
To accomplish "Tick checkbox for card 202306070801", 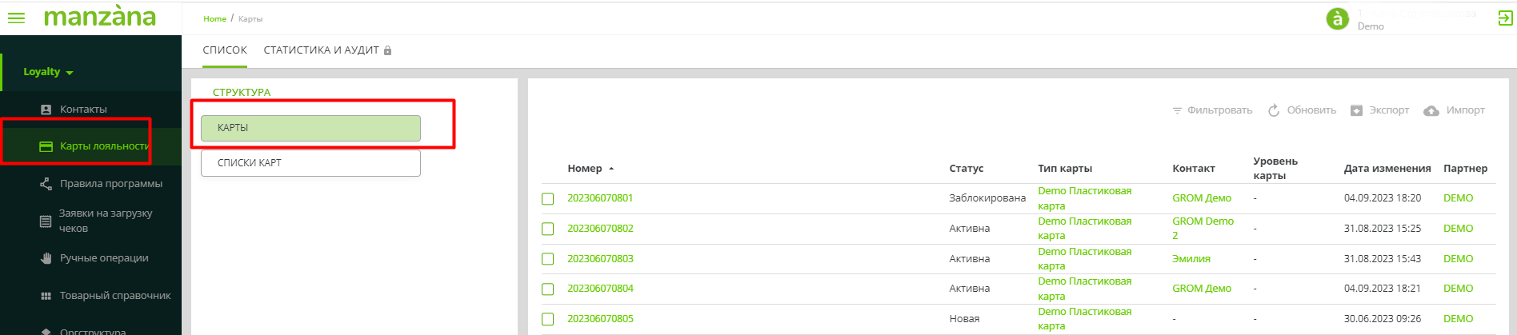I will (x=548, y=199).
